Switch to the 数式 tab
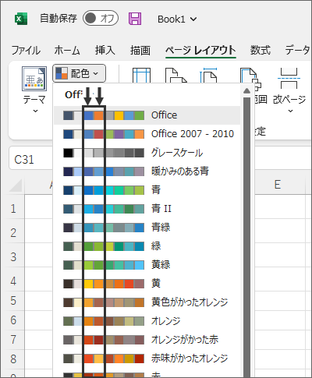Viewport: 312px width, 378px height. pyautogui.click(x=261, y=50)
